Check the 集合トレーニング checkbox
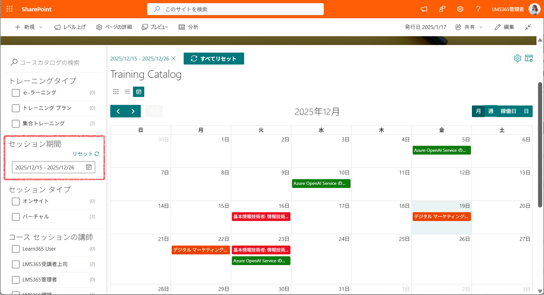The width and height of the screenshot is (544, 295). 16,123
